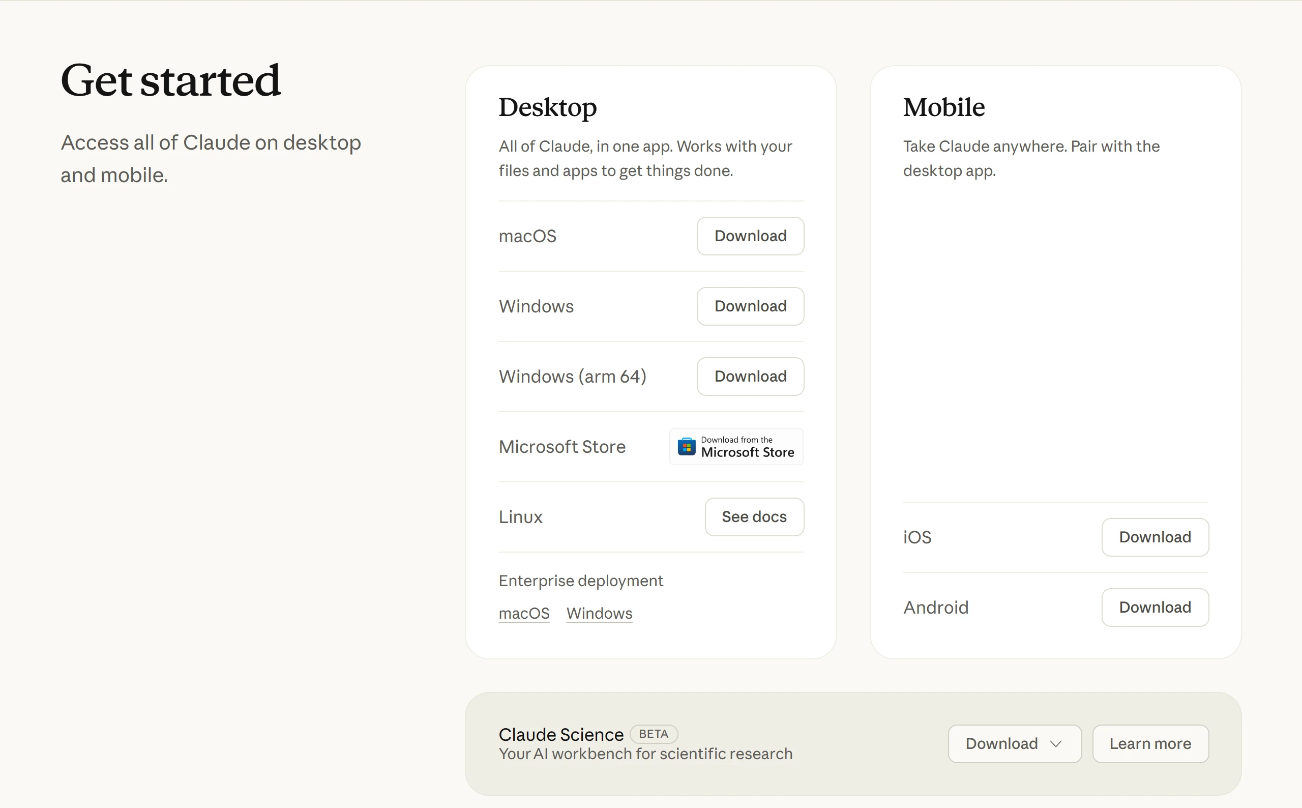This screenshot has height=808, width=1302.
Task: Click the "Claude Science" title text
Action: 561,735
